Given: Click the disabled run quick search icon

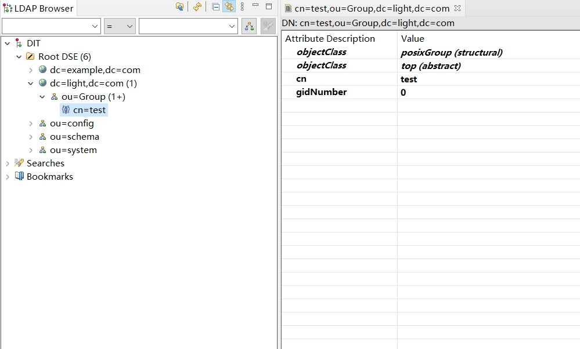Looking at the screenshot, I should 268,26.
